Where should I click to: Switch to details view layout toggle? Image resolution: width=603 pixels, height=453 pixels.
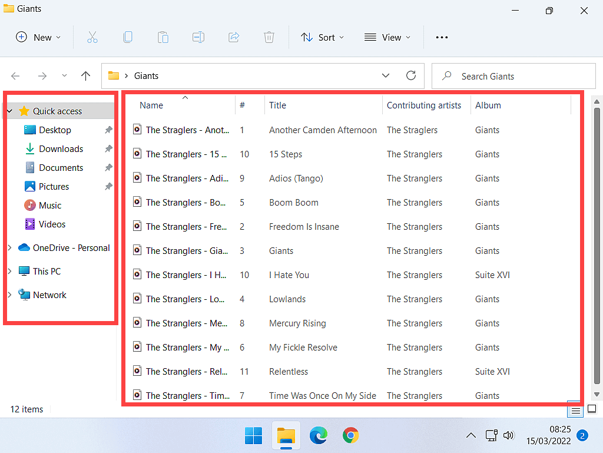pos(576,409)
